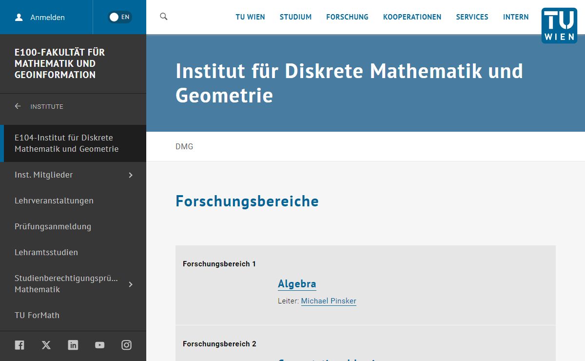Screen dimensions: 585x361
Task: Click the TU Wien logo
Action: (559, 25)
